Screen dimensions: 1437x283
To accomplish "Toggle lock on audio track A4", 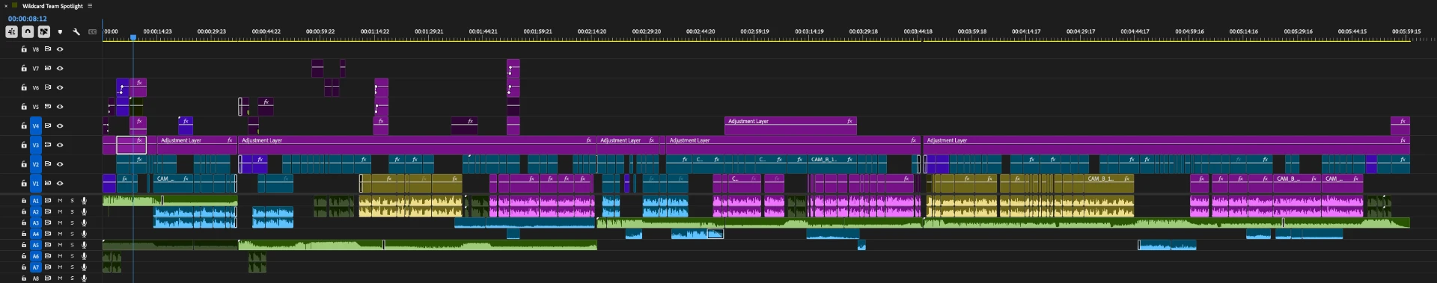I will click(x=24, y=234).
